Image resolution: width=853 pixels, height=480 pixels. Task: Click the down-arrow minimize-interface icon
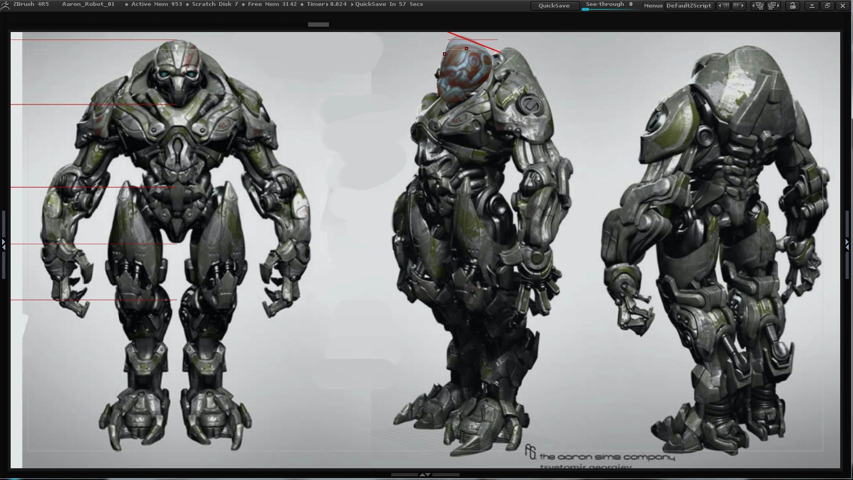[x=813, y=6]
